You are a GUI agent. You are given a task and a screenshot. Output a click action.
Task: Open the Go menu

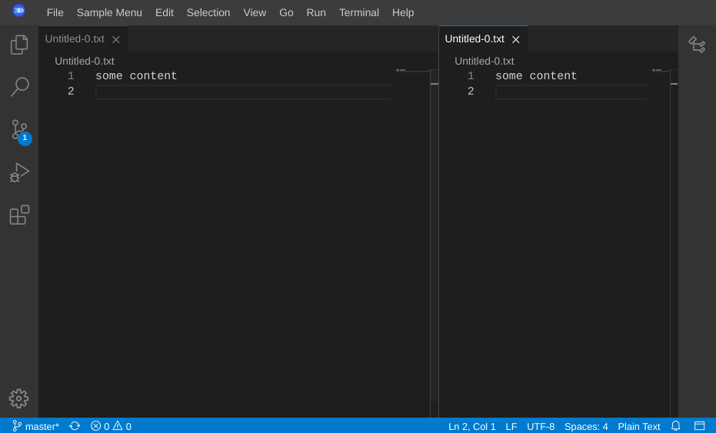coord(286,12)
